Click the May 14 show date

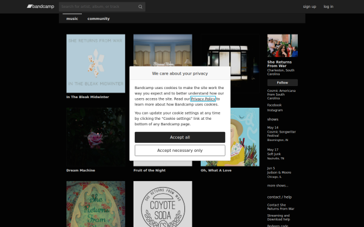(272, 128)
